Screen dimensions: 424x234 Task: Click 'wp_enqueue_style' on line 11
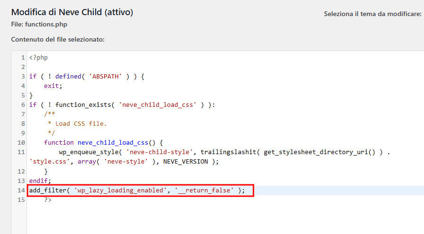(x=89, y=152)
